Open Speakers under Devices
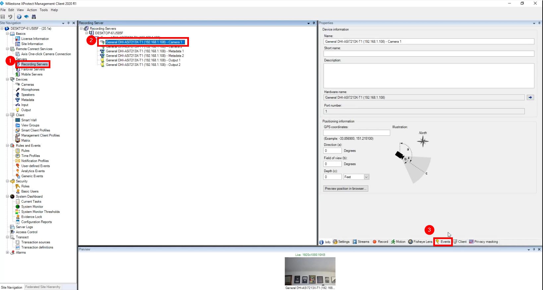This screenshot has width=543, height=290. tap(28, 95)
